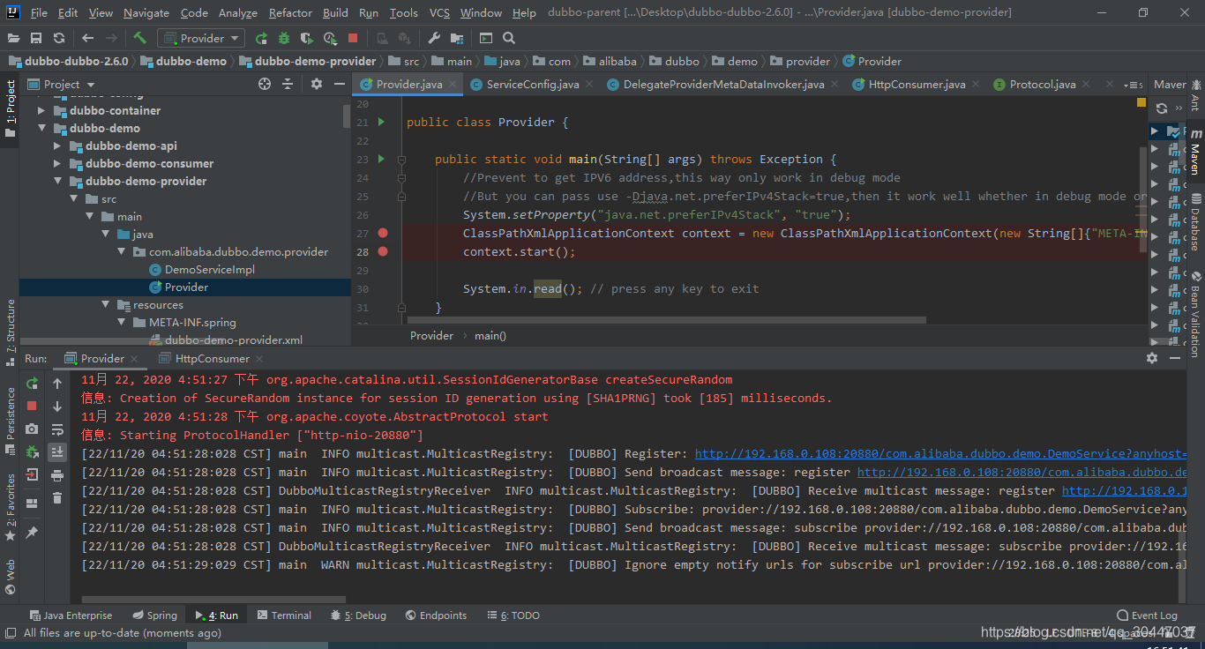1205x649 pixels.
Task: Collapse the dubbo-demo folder
Action: click(41, 129)
